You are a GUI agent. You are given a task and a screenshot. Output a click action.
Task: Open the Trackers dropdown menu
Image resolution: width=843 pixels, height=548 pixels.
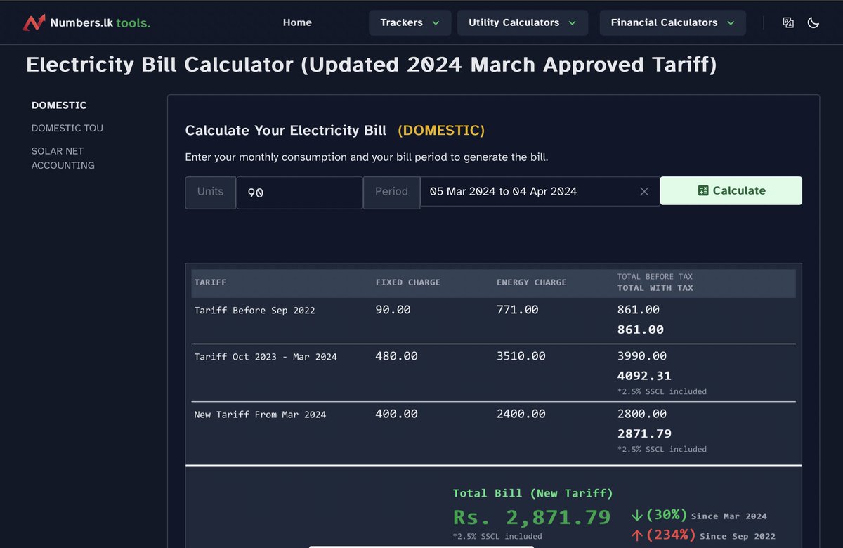[410, 22]
